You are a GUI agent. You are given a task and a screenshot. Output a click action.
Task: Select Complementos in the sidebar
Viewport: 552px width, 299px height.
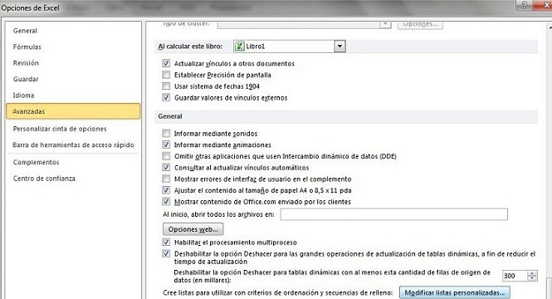point(36,162)
